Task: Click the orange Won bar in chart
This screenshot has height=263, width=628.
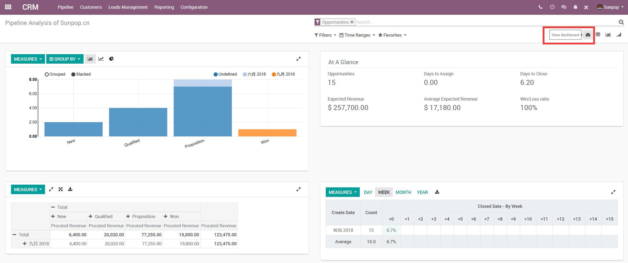Action: 267,133
